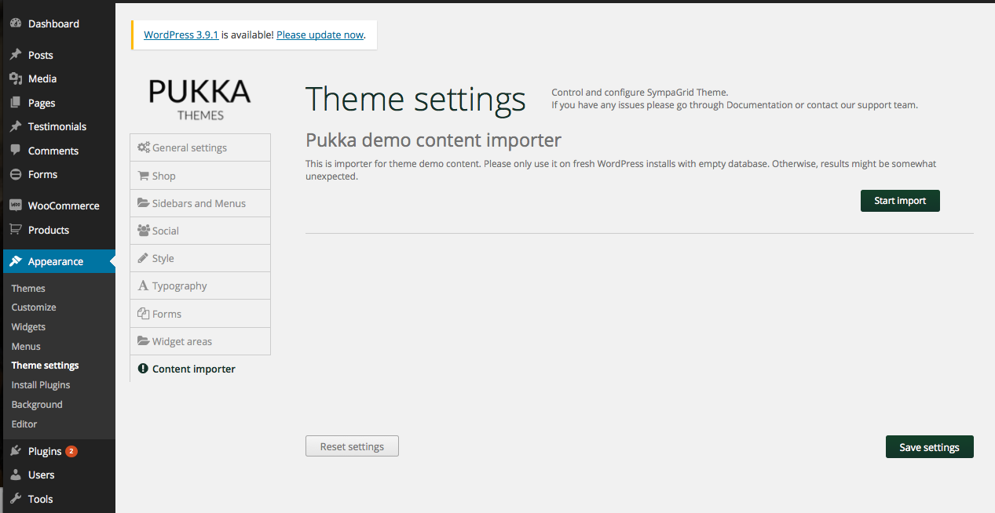Click Pukka demo content importer heading
The image size is (995, 513).
click(433, 140)
